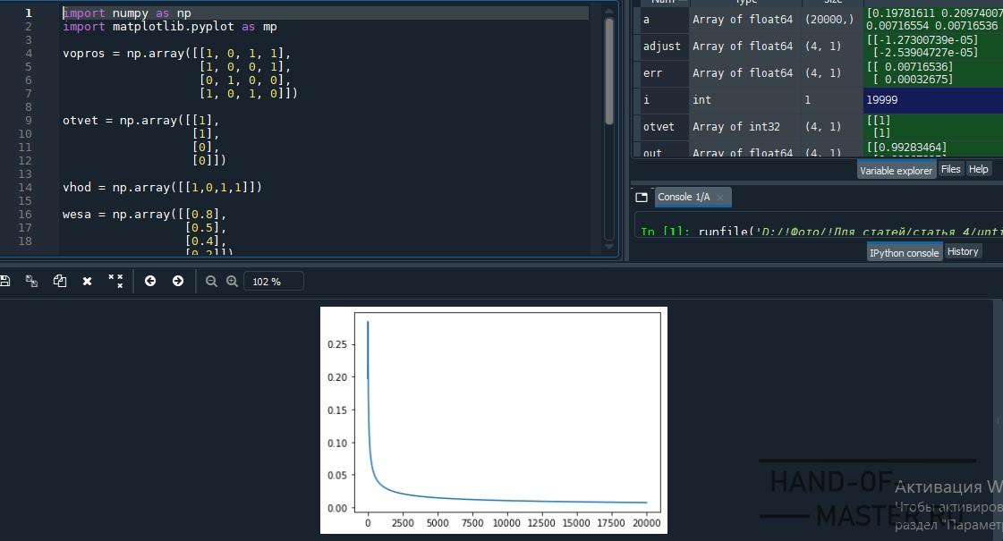Remove all plots with multi-X icon

pos(115,281)
